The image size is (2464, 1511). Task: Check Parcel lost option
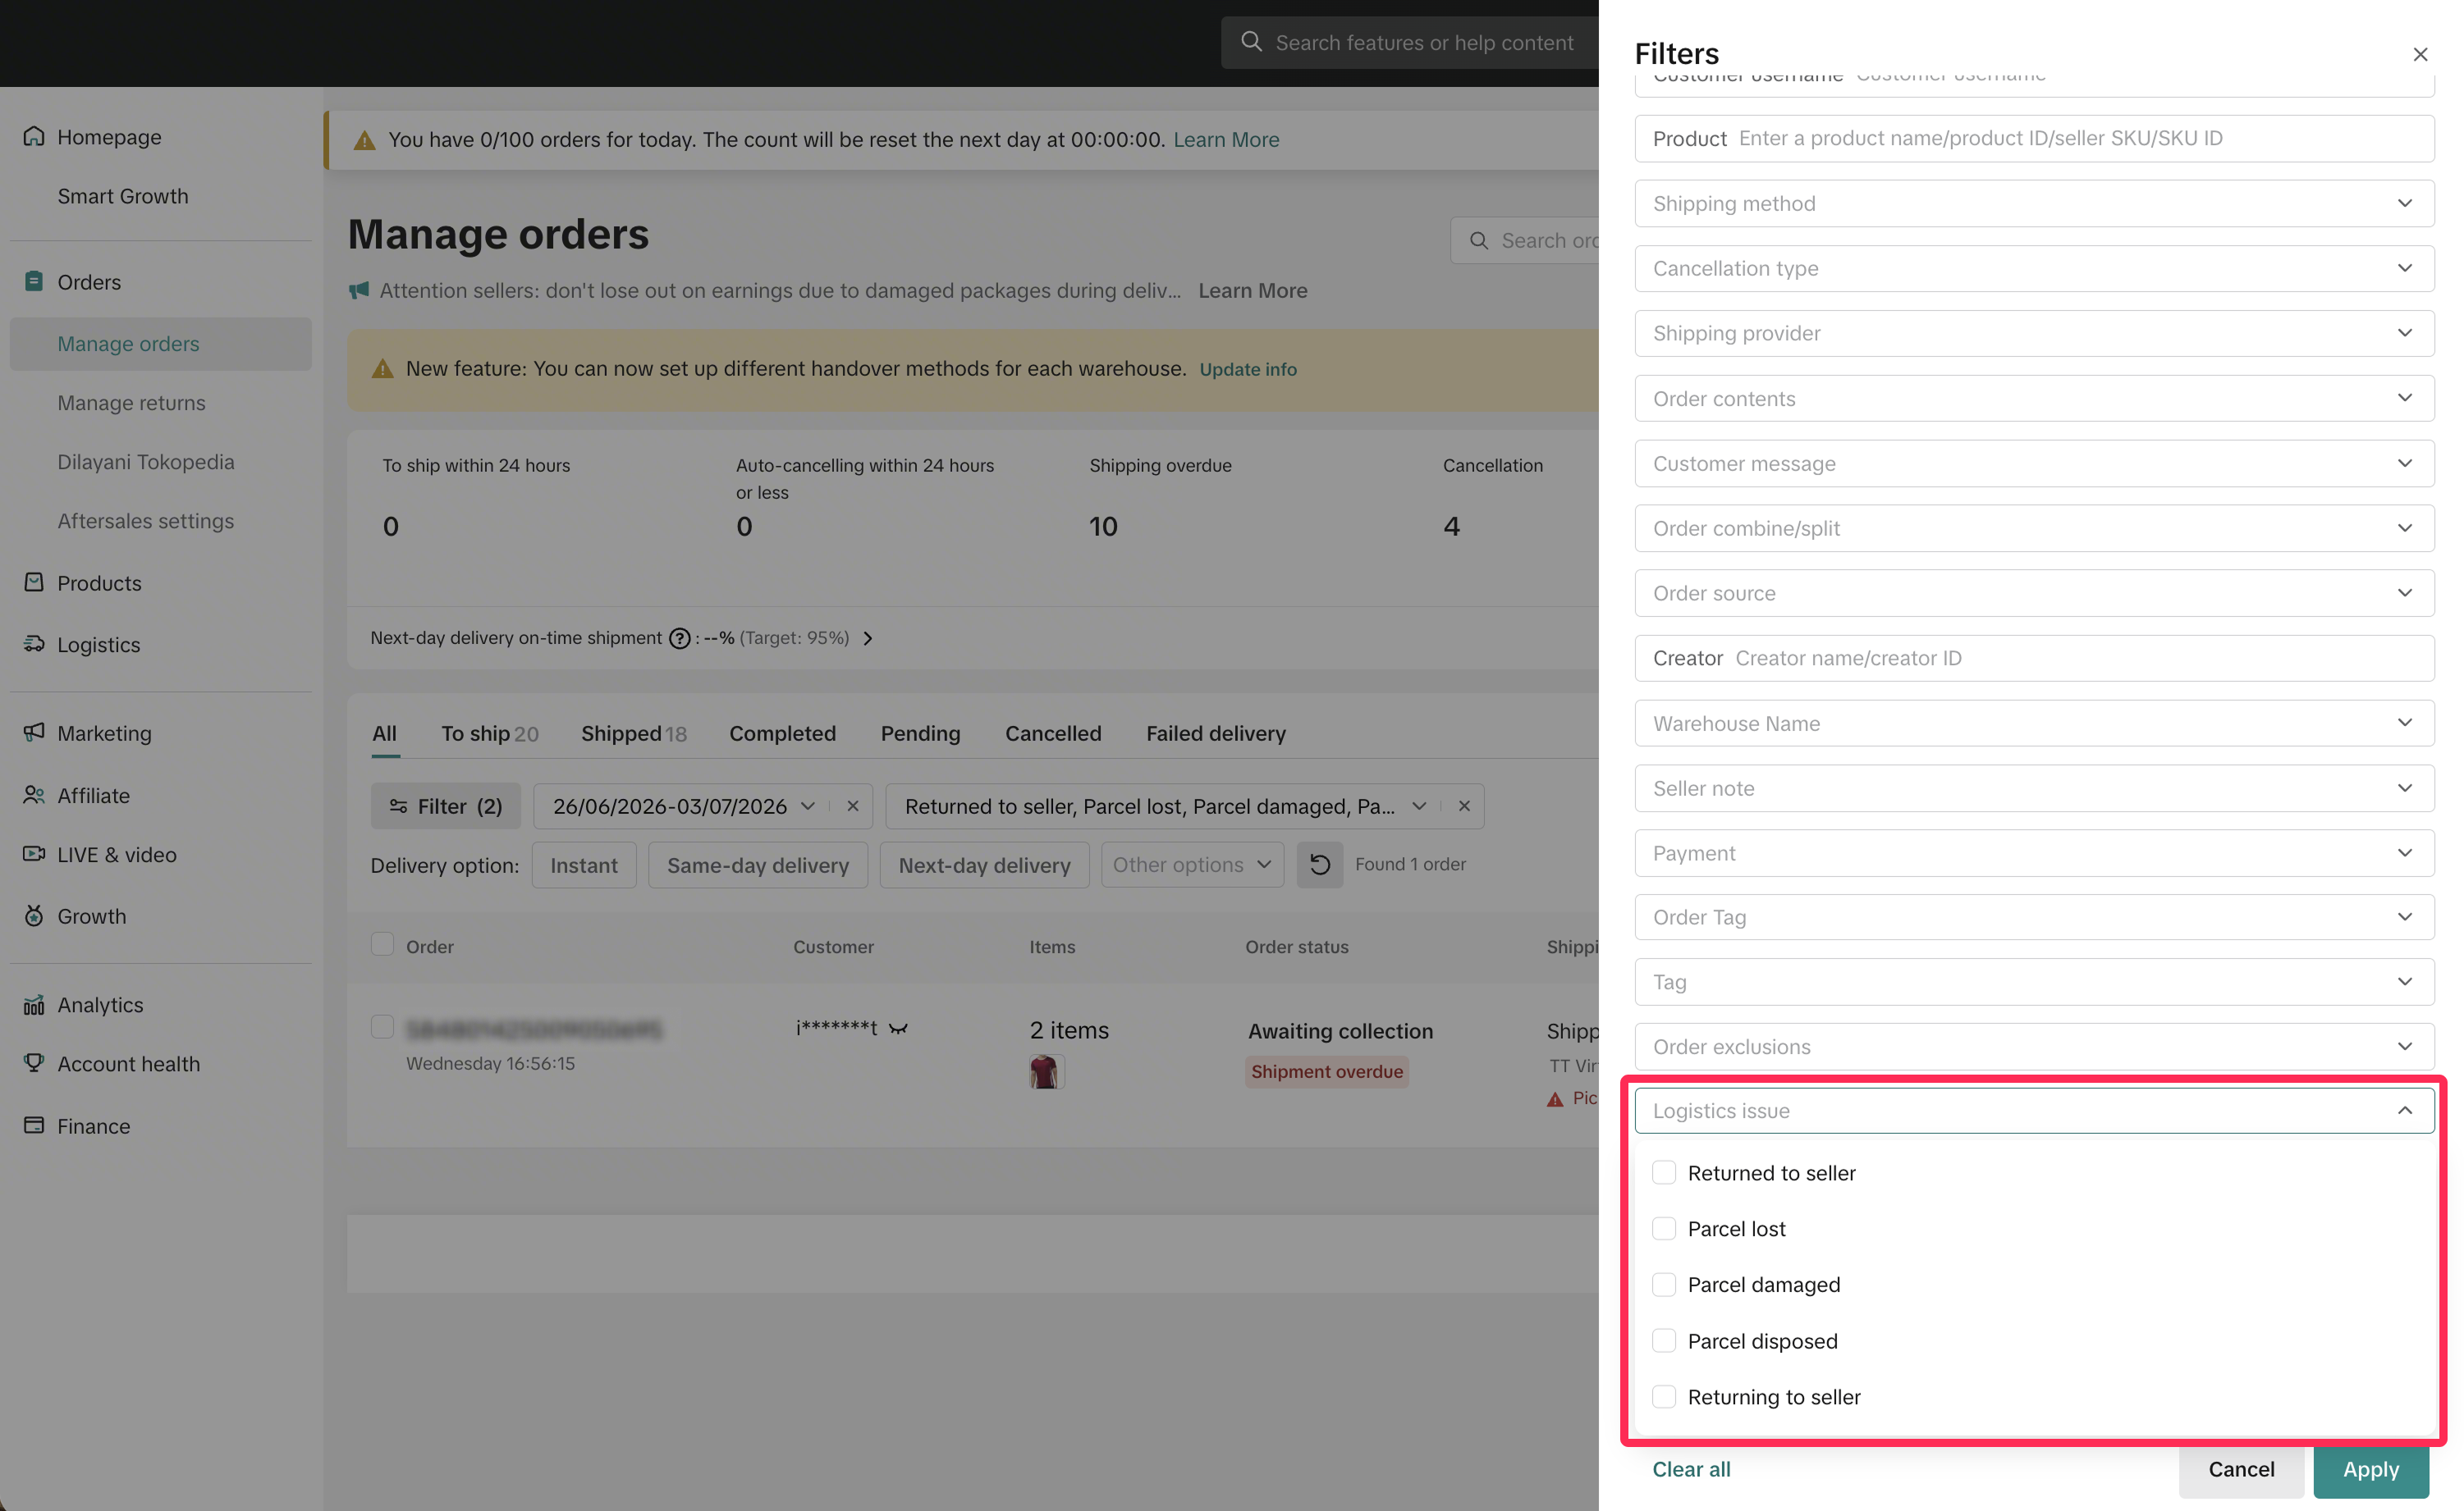[x=1664, y=1228]
